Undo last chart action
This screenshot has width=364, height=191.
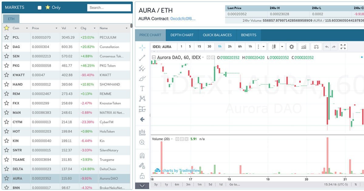pyautogui.click(x=327, y=47)
